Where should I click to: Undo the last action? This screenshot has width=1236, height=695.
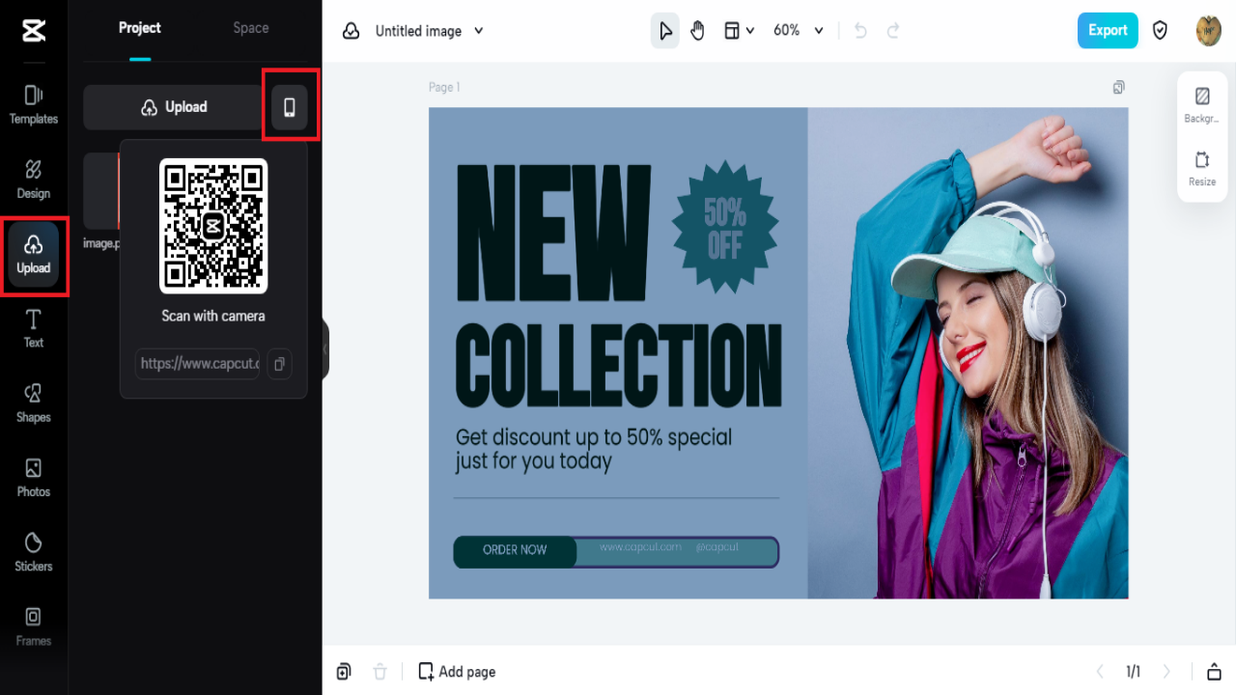pyautogui.click(x=860, y=31)
